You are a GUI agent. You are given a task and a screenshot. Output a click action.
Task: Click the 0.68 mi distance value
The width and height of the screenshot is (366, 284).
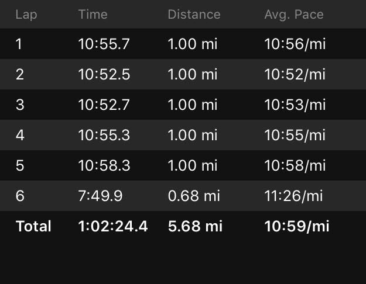pos(194,196)
